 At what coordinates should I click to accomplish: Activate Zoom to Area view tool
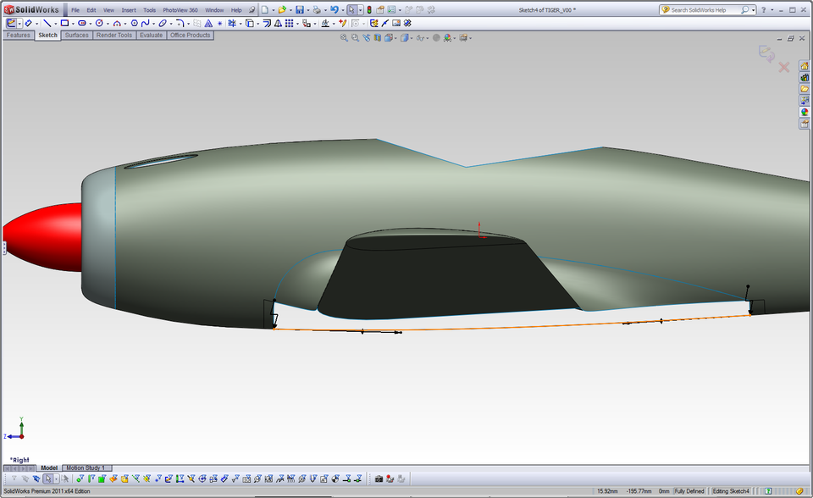coord(356,39)
